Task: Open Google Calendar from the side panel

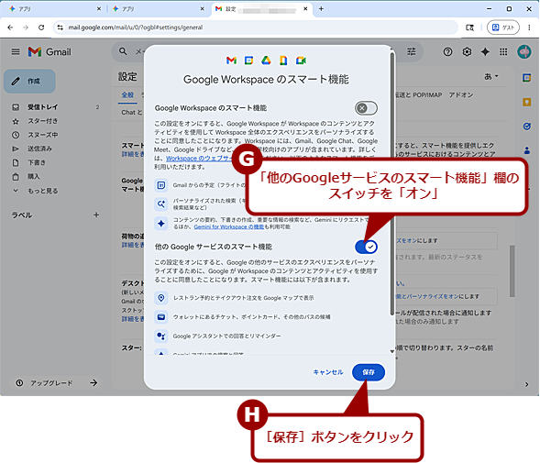Action: click(x=526, y=78)
